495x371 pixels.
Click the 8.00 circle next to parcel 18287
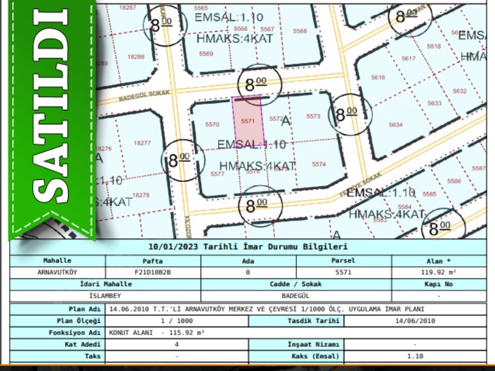161,25
